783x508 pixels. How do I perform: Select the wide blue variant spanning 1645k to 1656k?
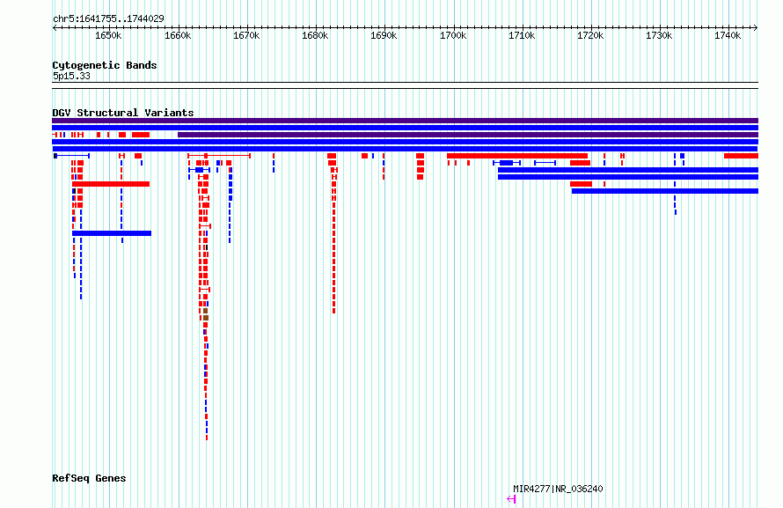click(x=112, y=233)
